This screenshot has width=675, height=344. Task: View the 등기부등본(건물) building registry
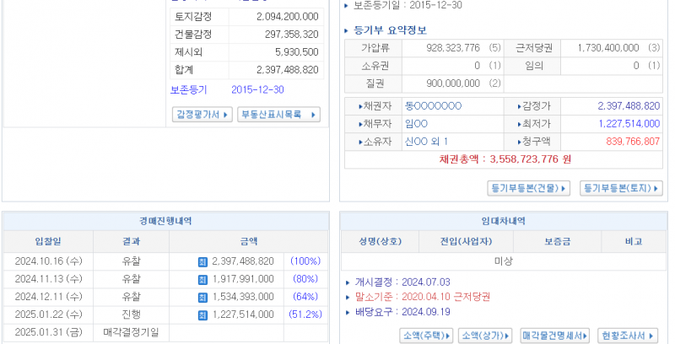[529, 188]
